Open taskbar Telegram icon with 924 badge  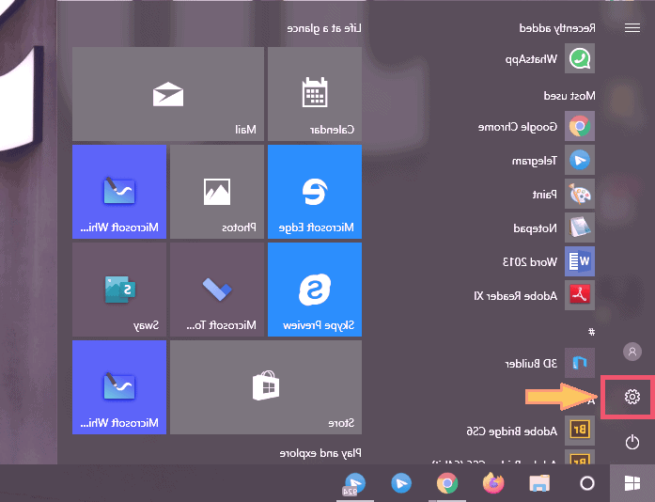tap(355, 483)
